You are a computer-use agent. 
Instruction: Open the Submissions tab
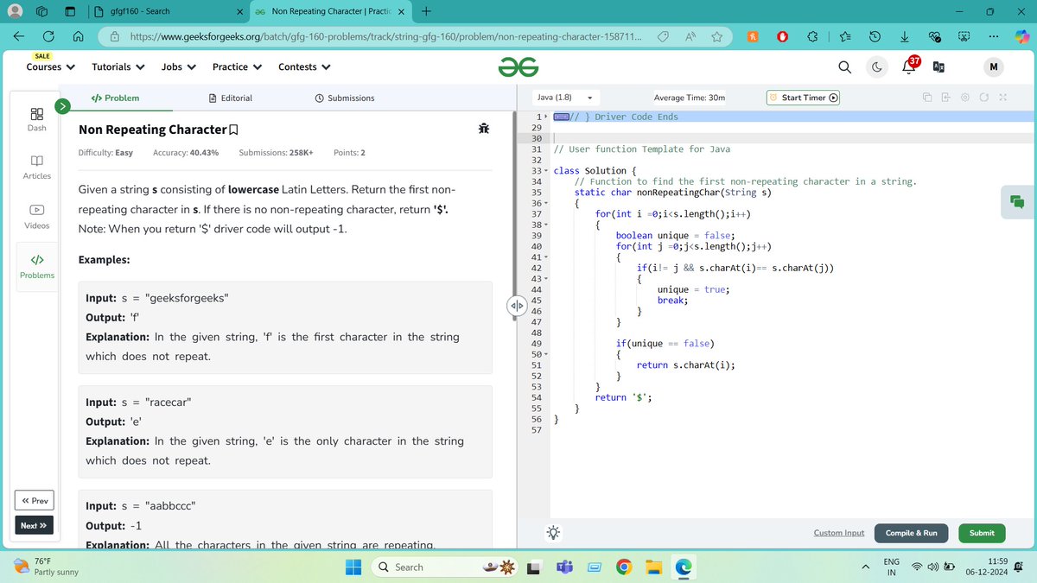pyautogui.click(x=345, y=98)
